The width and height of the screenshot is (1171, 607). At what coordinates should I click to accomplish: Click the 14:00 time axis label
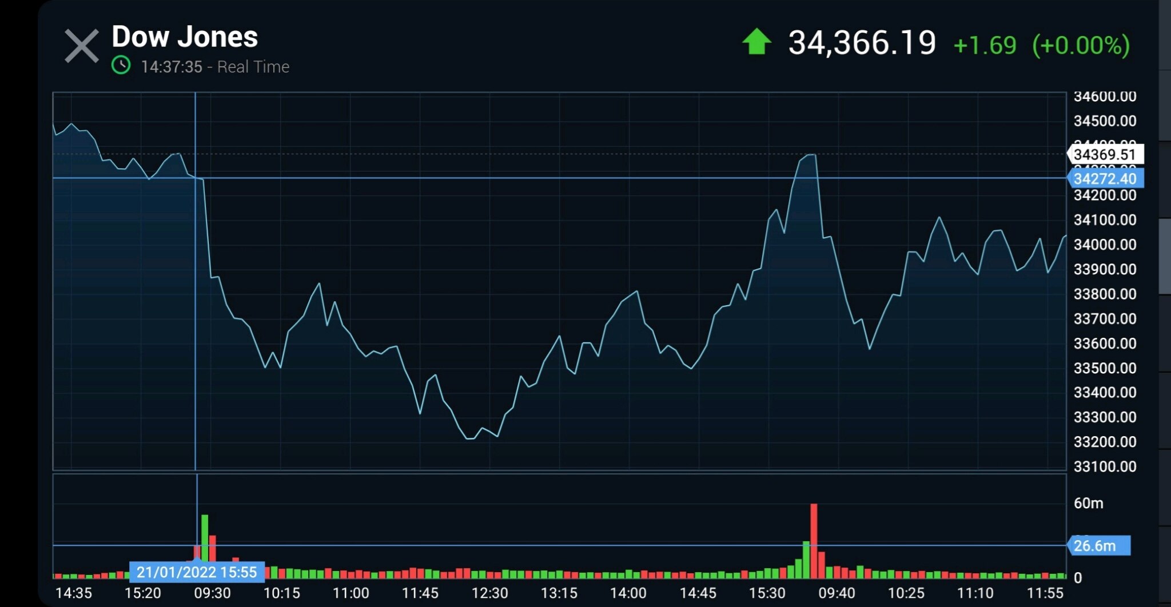(x=628, y=593)
